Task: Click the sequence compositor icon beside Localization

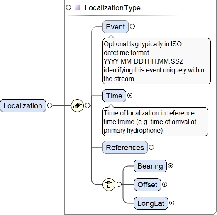Action: pyautogui.click(x=77, y=105)
